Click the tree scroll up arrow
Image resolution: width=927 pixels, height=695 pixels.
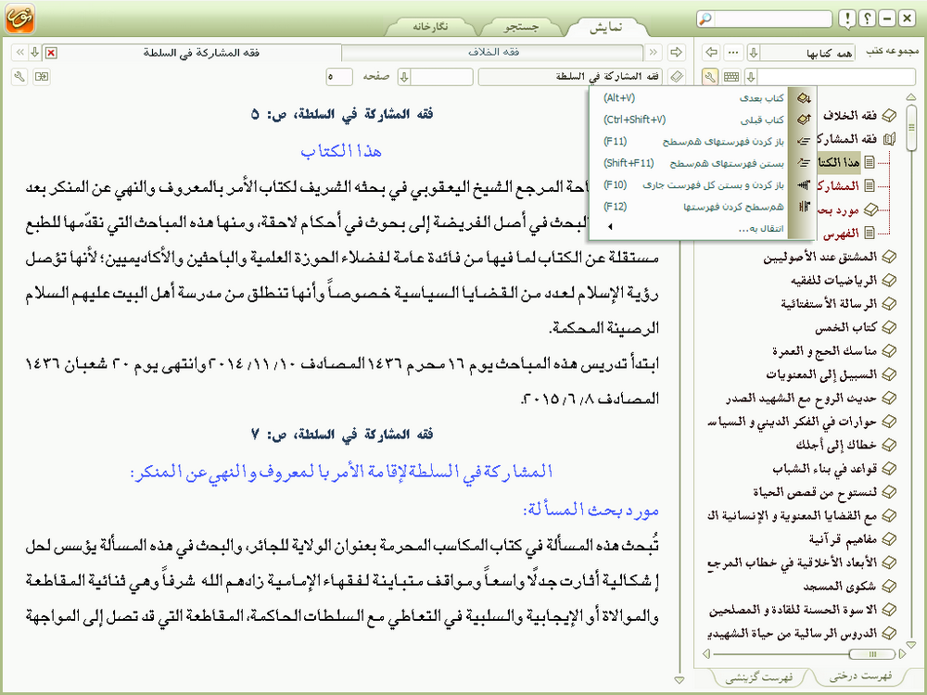pos(911,97)
